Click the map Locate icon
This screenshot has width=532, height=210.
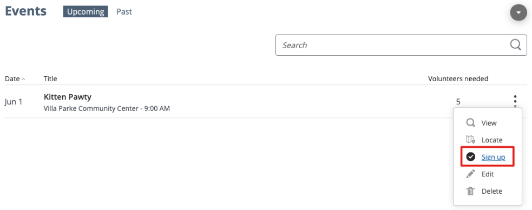pos(470,140)
